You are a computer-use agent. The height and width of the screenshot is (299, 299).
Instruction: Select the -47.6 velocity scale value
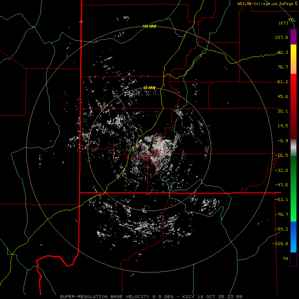(281, 185)
